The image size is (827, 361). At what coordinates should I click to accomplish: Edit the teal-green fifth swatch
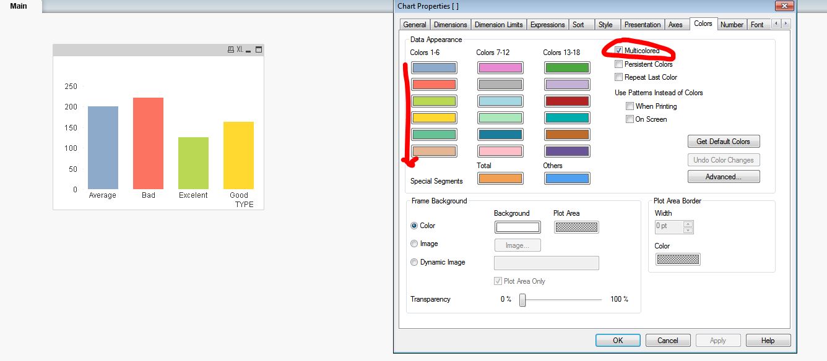coord(434,135)
